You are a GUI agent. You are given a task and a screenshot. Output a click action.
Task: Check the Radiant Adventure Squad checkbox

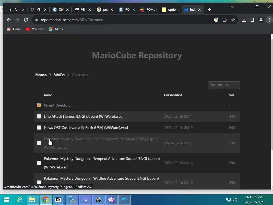[x=39, y=143]
